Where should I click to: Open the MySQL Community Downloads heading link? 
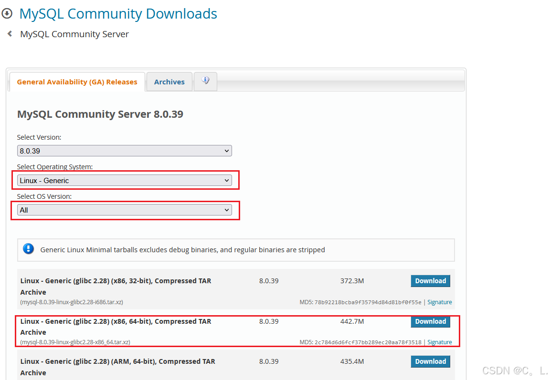coord(118,14)
